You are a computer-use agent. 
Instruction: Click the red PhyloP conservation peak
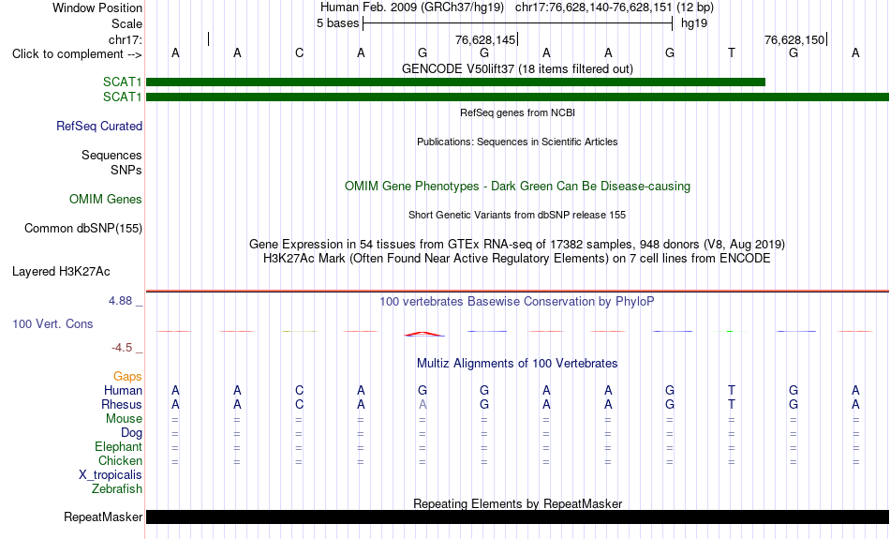click(424, 334)
